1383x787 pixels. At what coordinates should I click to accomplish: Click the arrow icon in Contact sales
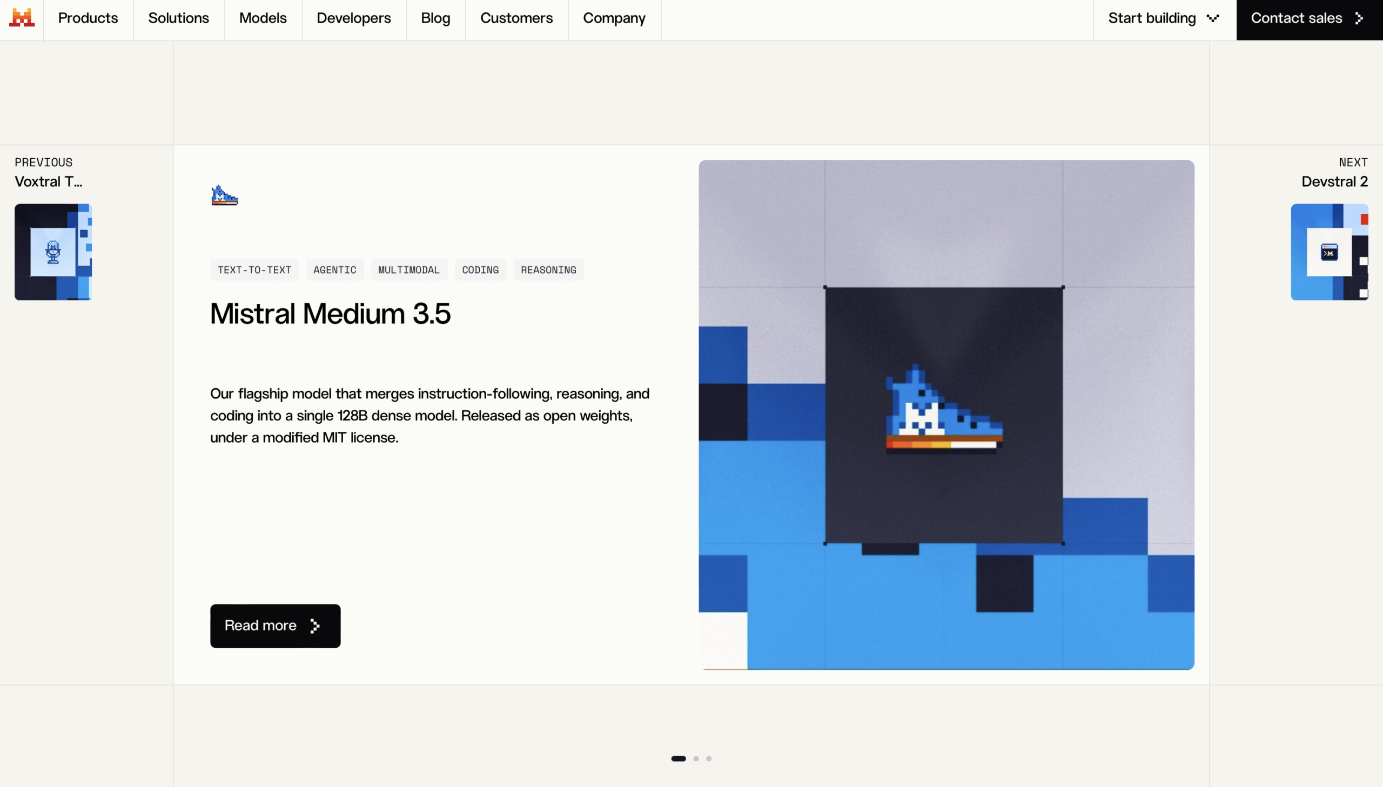click(1359, 18)
